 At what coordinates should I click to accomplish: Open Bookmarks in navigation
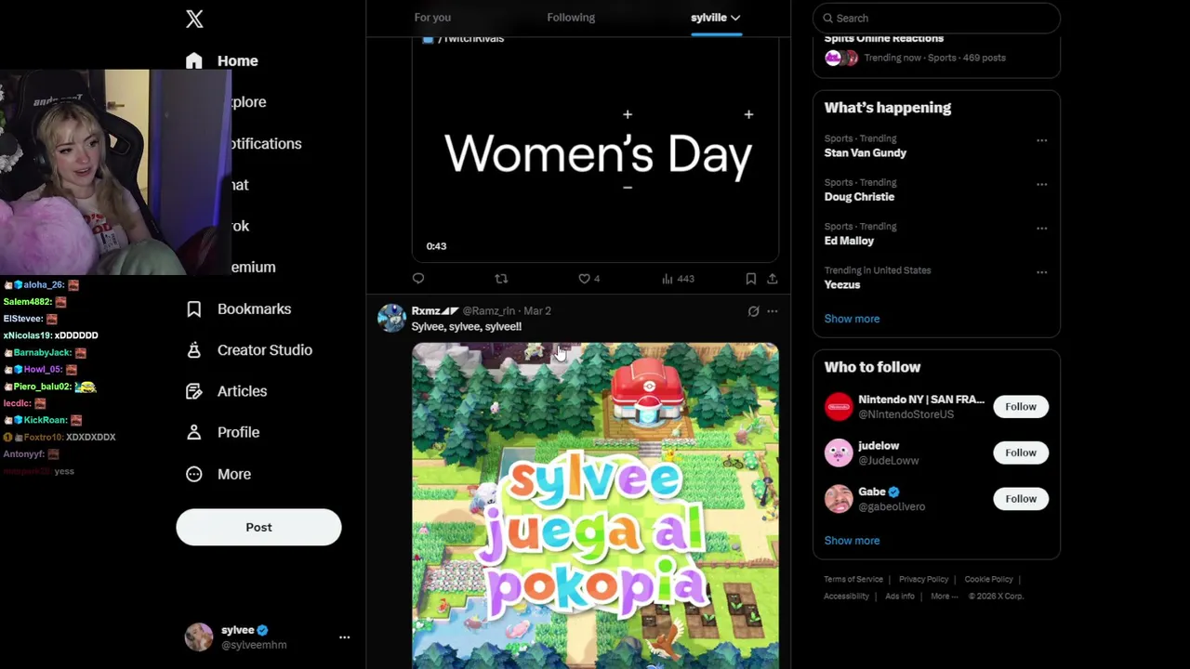click(254, 308)
